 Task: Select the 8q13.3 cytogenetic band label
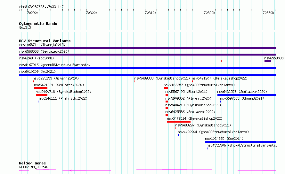[x=25, y=27]
